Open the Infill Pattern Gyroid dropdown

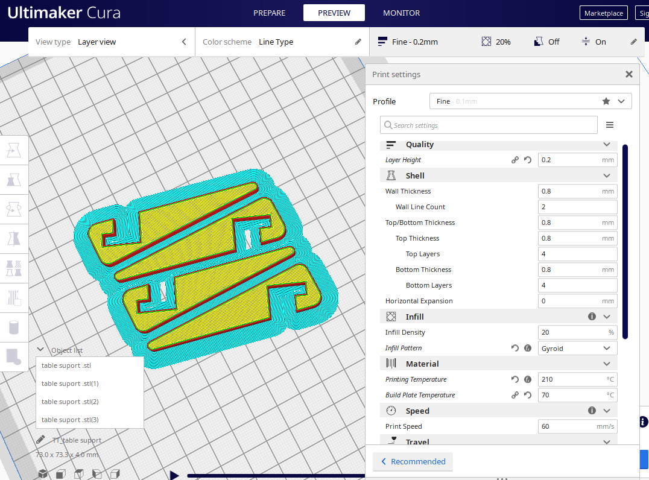(577, 349)
